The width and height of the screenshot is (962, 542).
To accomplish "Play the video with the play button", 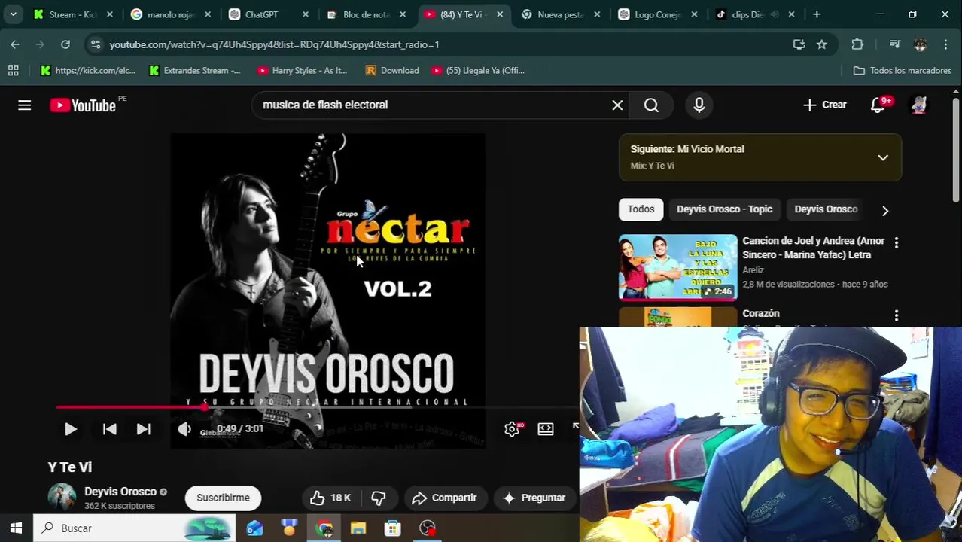I will [70, 429].
